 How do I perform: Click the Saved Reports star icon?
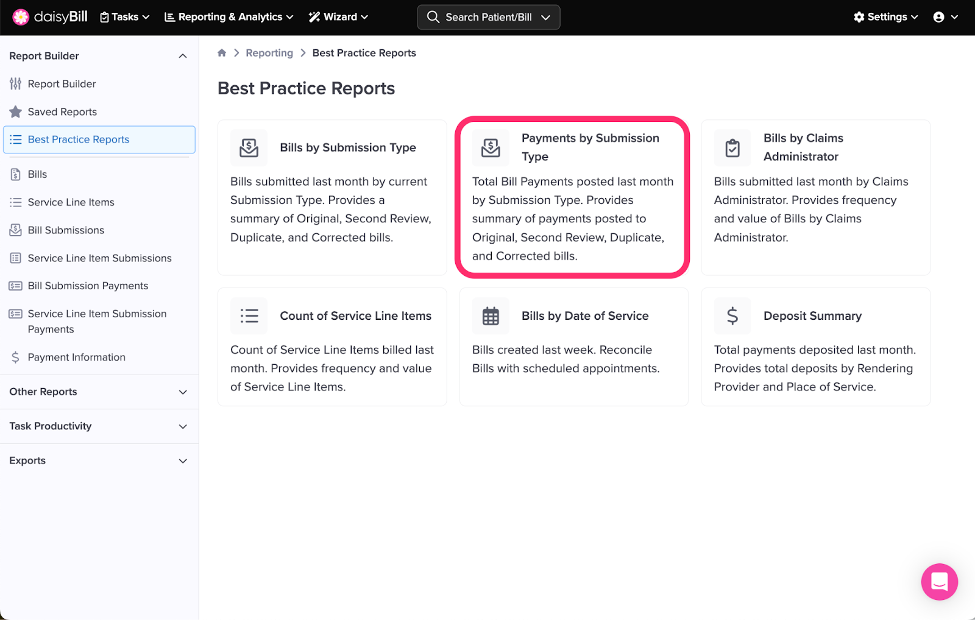16,112
